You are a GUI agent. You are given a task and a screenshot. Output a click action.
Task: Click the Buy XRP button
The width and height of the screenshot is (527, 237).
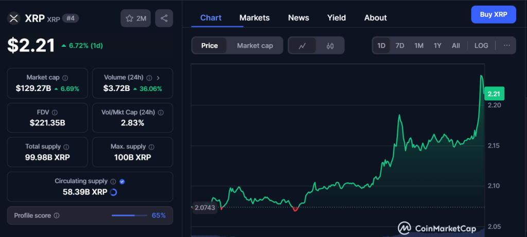pyautogui.click(x=494, y=14)
